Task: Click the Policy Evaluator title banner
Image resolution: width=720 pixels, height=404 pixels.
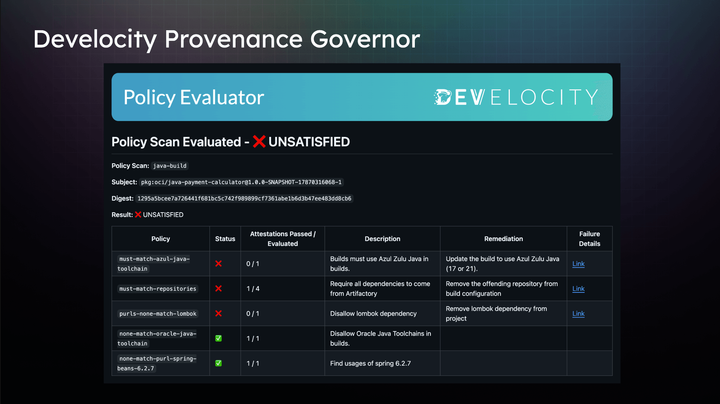Action: 193,97
